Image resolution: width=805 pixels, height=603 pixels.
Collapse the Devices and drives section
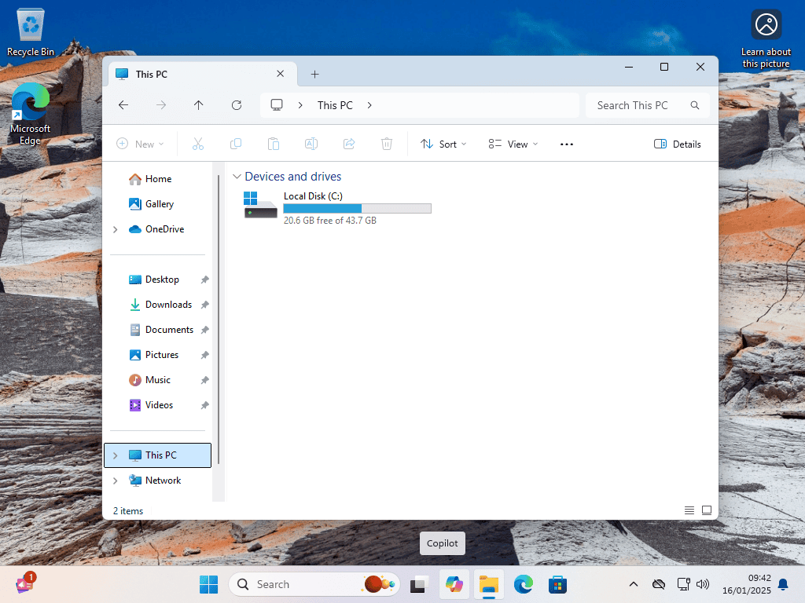click(237, 176)
